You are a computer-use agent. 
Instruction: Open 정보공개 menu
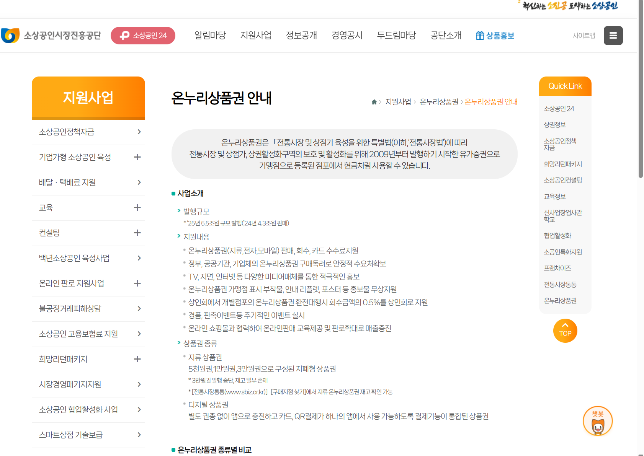301,36
